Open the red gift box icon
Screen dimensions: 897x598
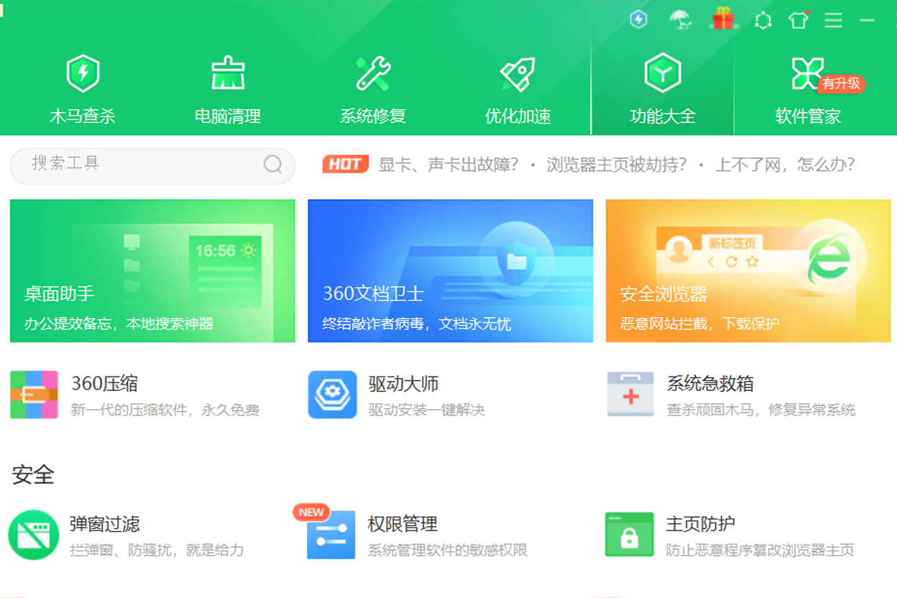click(x=723, y=19)
